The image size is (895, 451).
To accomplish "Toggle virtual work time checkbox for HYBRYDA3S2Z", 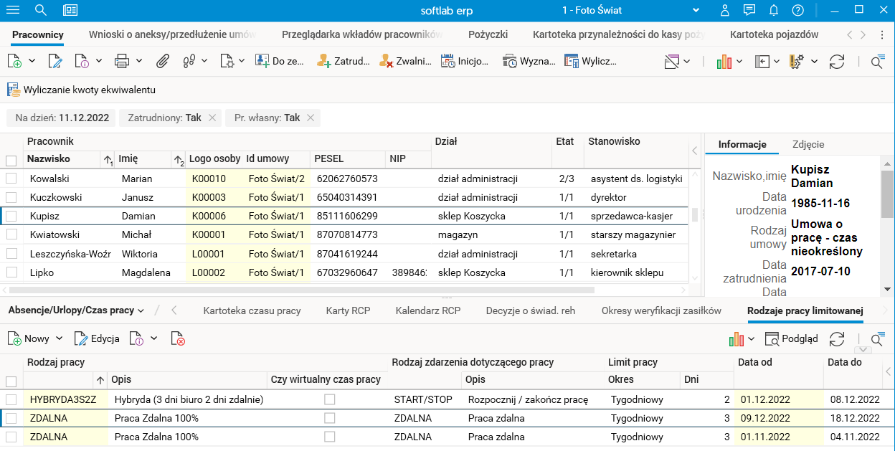I will pyautogui.click(x=330, y=399).
